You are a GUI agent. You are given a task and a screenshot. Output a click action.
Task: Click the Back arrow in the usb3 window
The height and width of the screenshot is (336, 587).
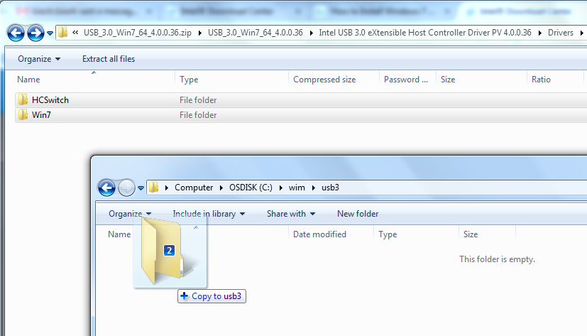pyautogui.click(x=106, y=188)
